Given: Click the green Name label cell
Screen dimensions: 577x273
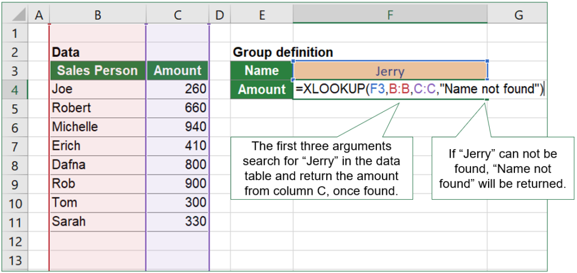Looking at the screenshot, I should tap(261, 71).
